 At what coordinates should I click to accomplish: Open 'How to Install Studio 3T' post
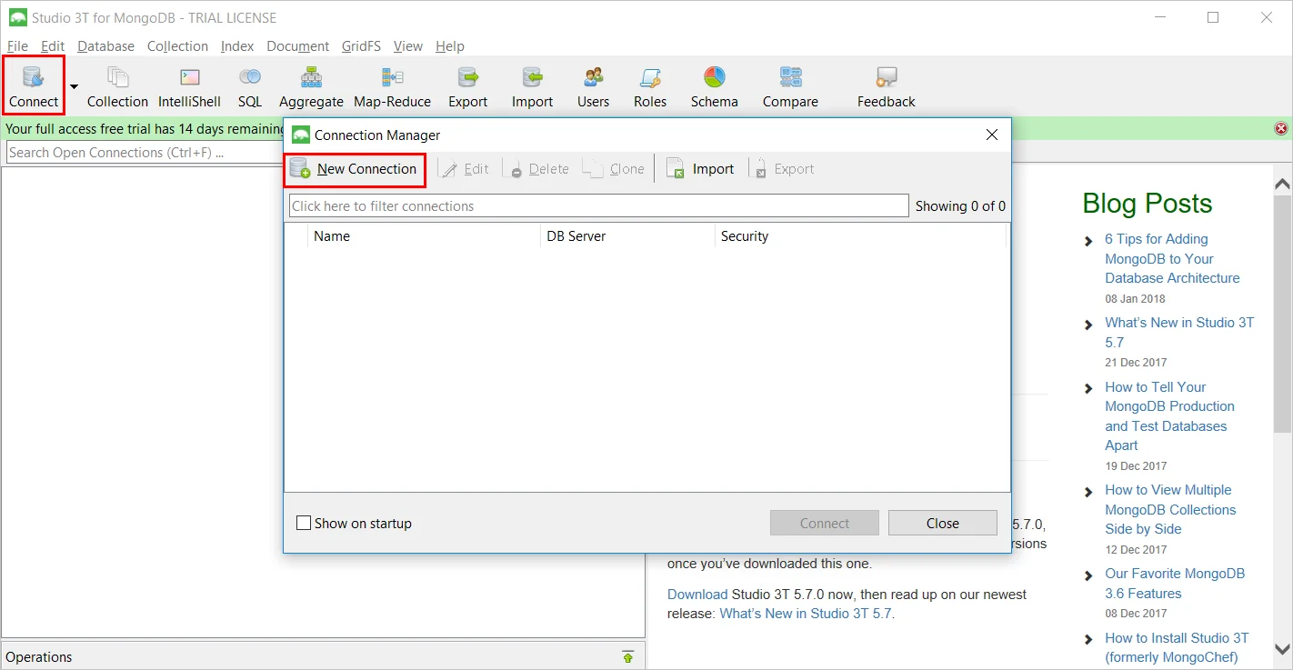(1177, 647)
